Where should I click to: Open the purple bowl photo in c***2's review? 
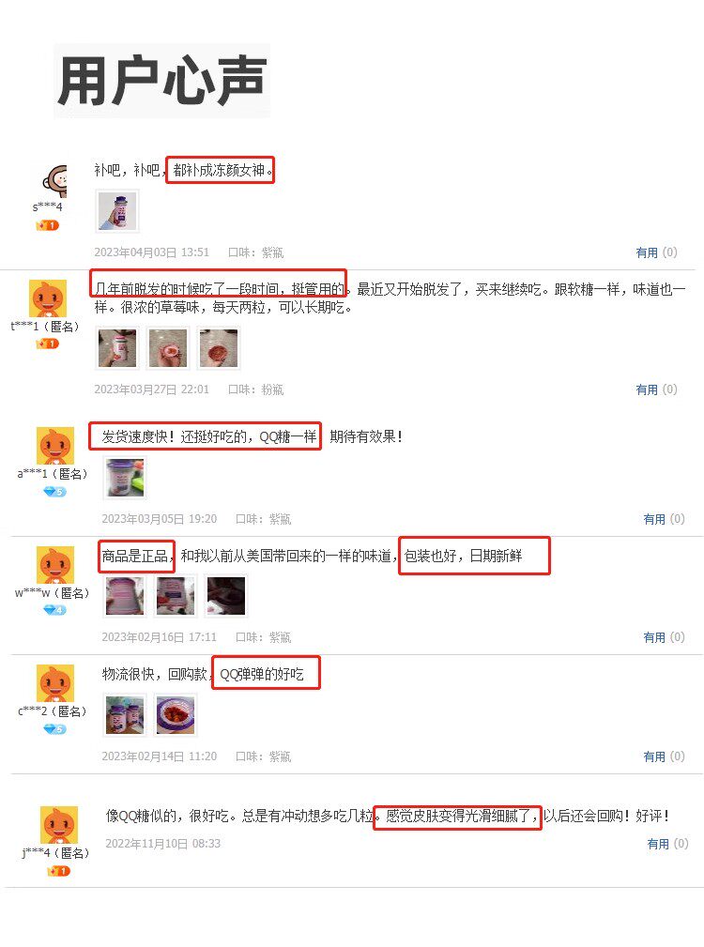point(176,715)
